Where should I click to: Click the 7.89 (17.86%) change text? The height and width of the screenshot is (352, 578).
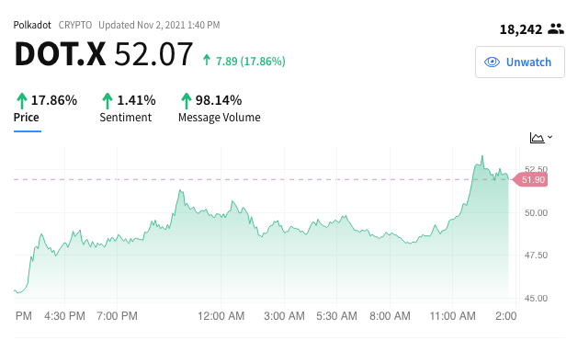coord(251,62)
